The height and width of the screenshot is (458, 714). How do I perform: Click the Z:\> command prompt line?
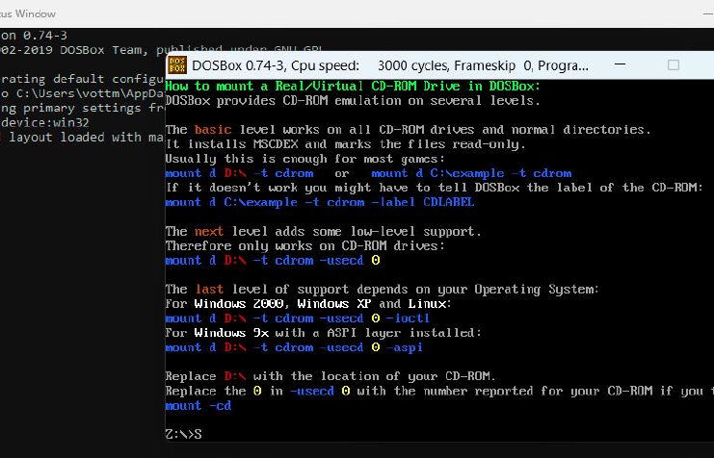pos(183,434)
